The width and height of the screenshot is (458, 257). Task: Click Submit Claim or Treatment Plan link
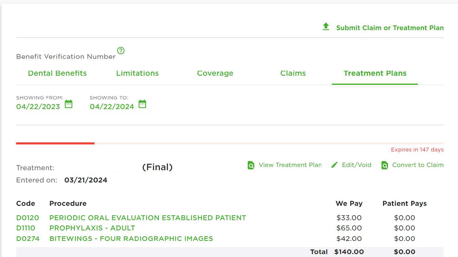390,28
